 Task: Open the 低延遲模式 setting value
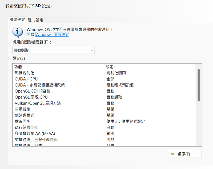[x=110, y=115]
